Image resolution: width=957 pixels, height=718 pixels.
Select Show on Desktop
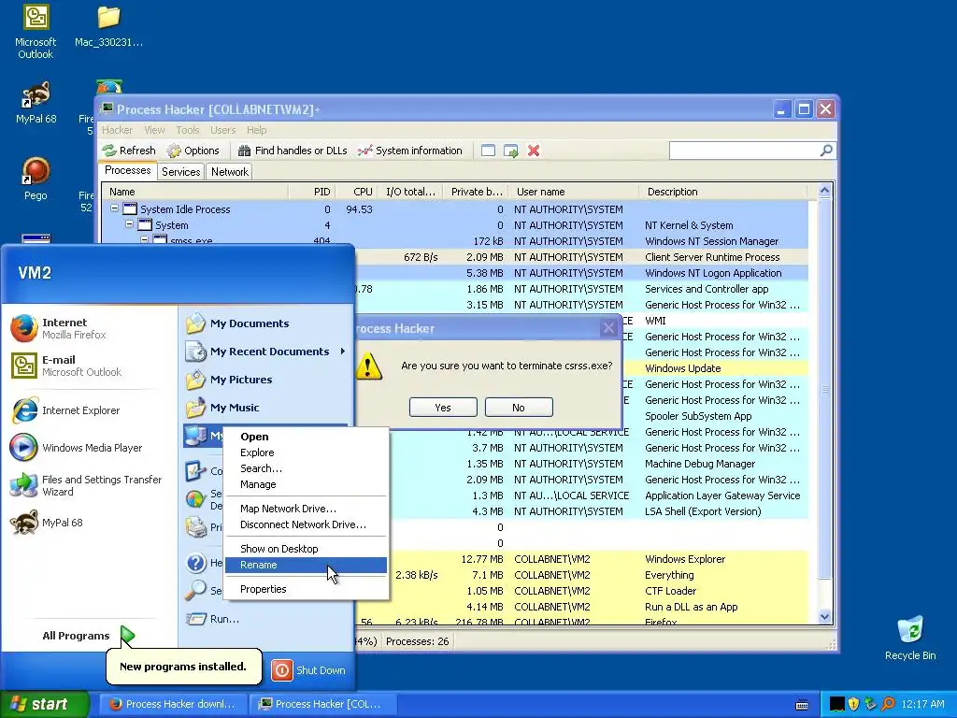click(306, 549)
